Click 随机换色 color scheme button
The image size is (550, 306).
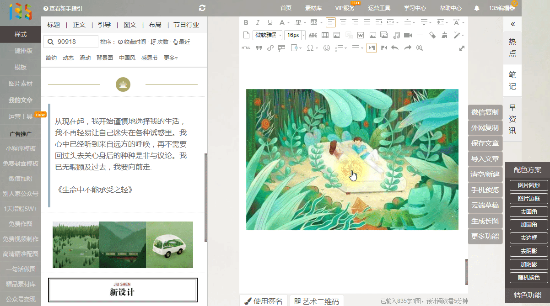pyautogui.click(x=528, y=277)
